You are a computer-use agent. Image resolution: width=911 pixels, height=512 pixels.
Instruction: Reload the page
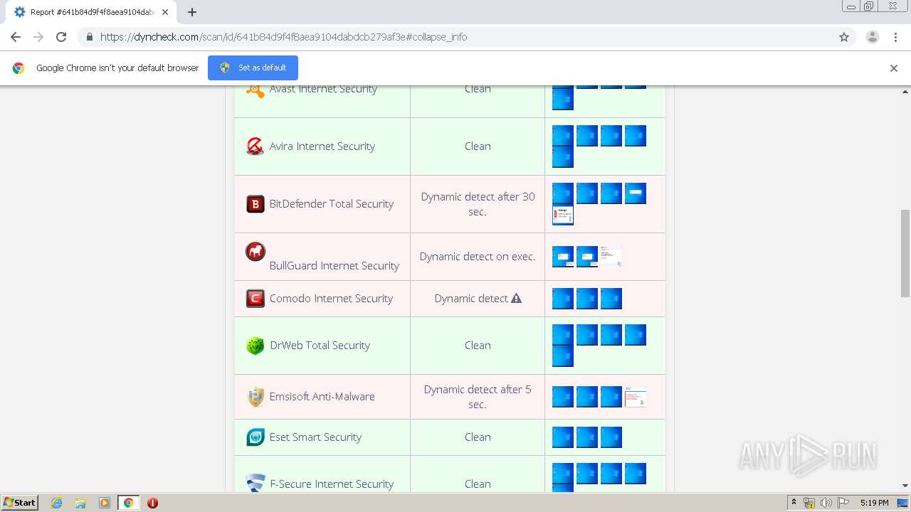click(x=61, y=37)
